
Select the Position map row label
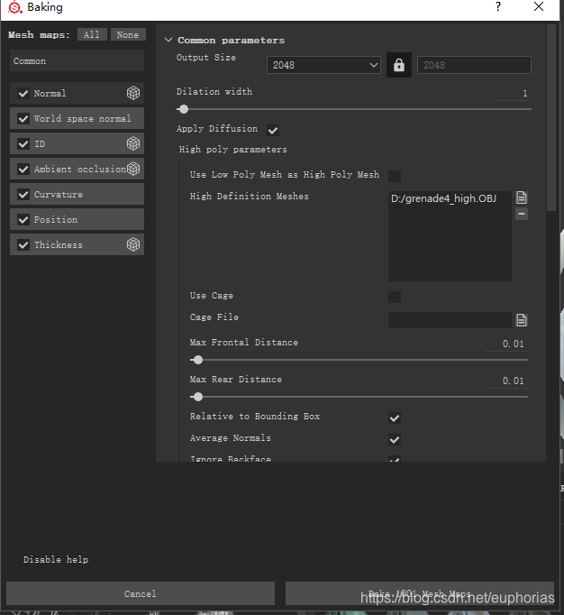pyautogui.click(x=56, y=220)
